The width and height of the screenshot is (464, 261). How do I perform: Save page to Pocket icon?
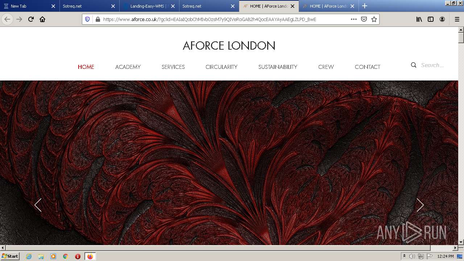click(x=364, y=19)
